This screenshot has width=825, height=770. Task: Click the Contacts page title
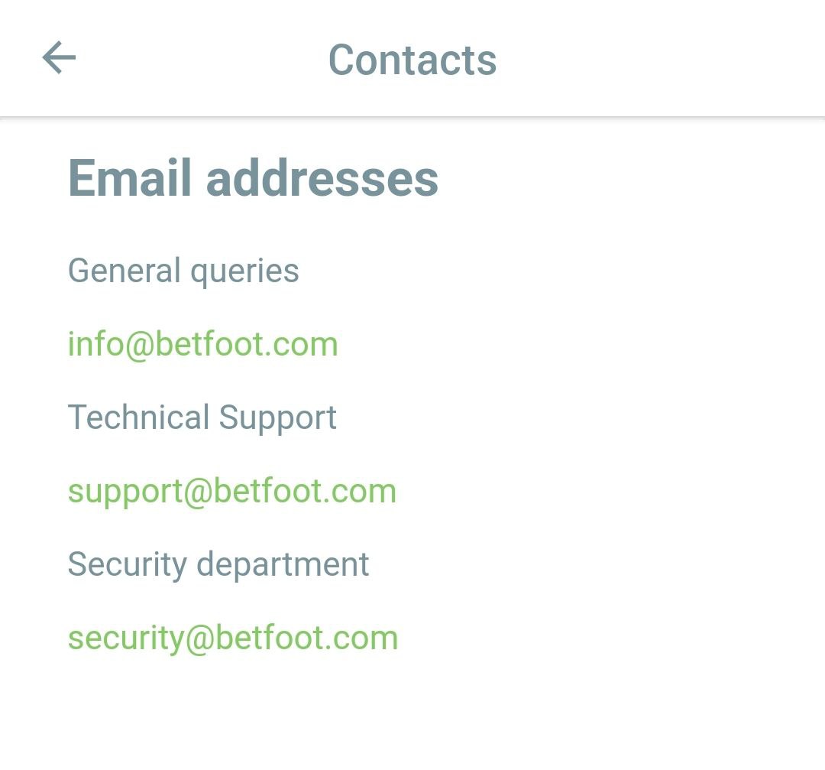click(x=412, y=60)
